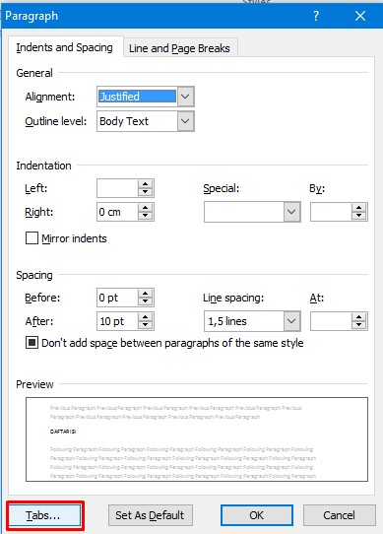
Task: Click the Help question mark icon
Action: pos(316,16)
